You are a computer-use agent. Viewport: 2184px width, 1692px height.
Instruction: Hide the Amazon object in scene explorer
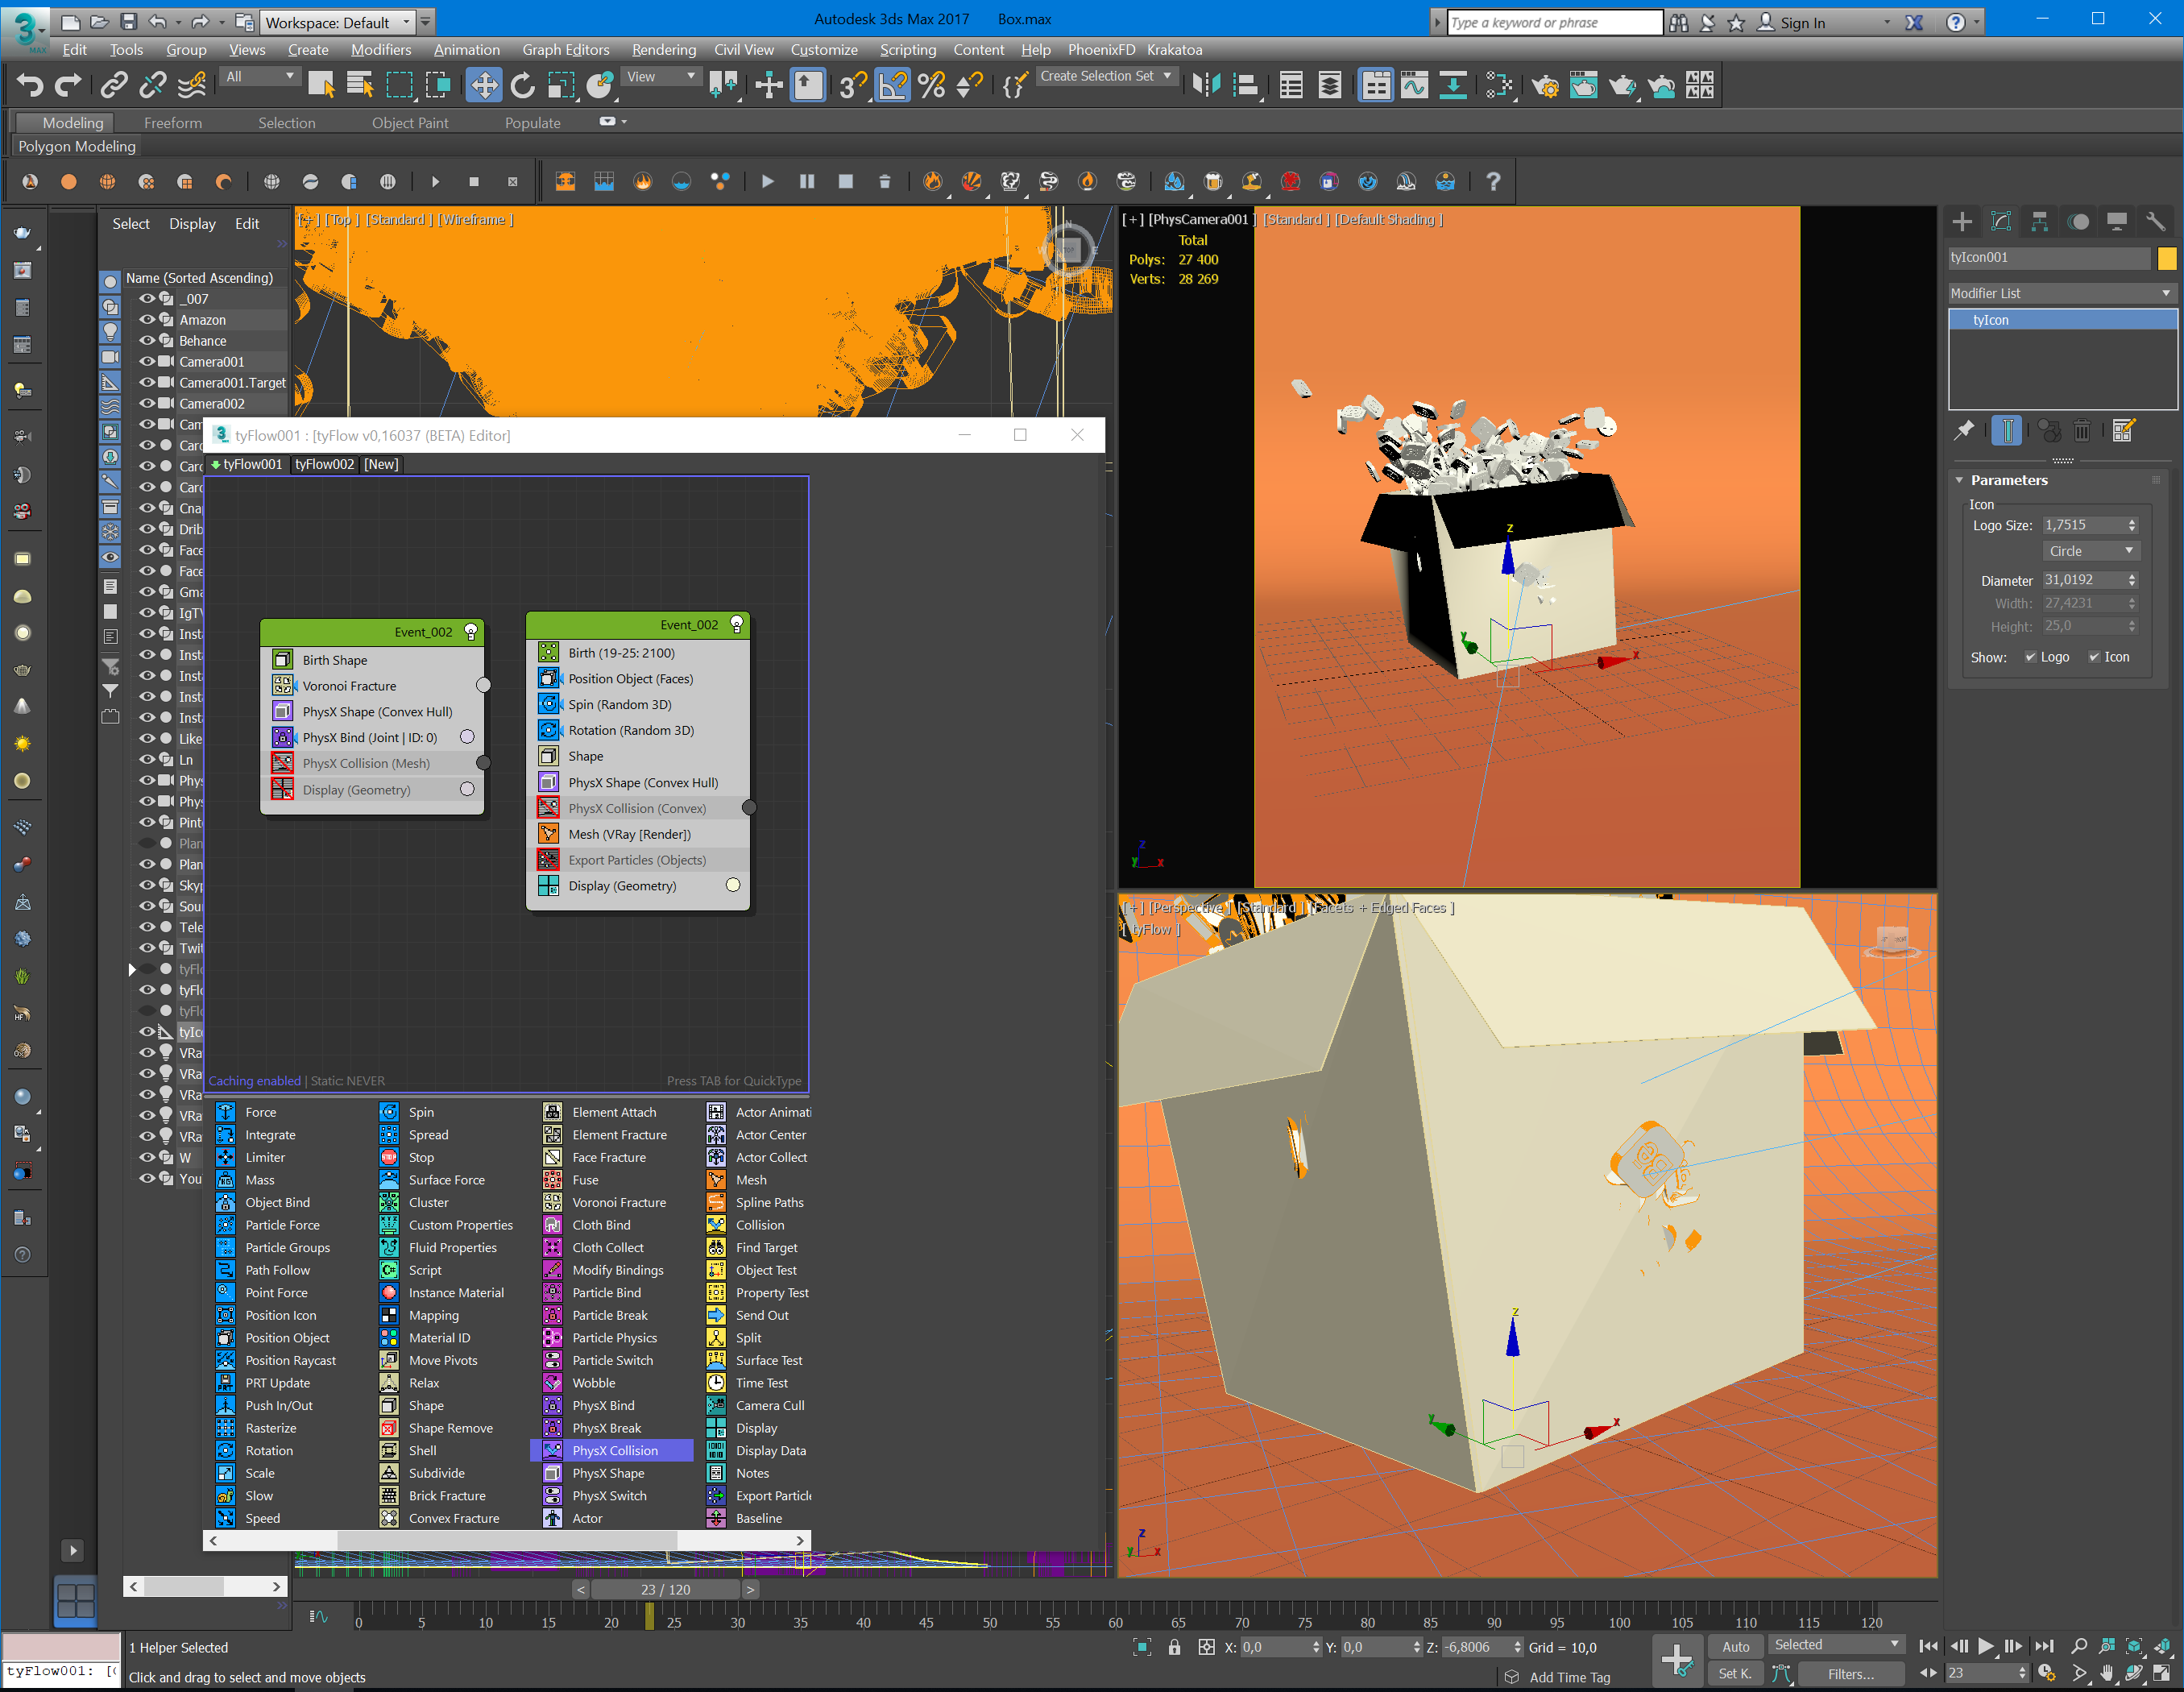pos(147,320)
